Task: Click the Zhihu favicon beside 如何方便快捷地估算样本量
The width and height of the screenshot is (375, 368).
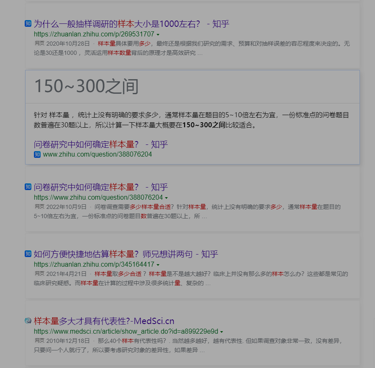Action: (28, 254)
